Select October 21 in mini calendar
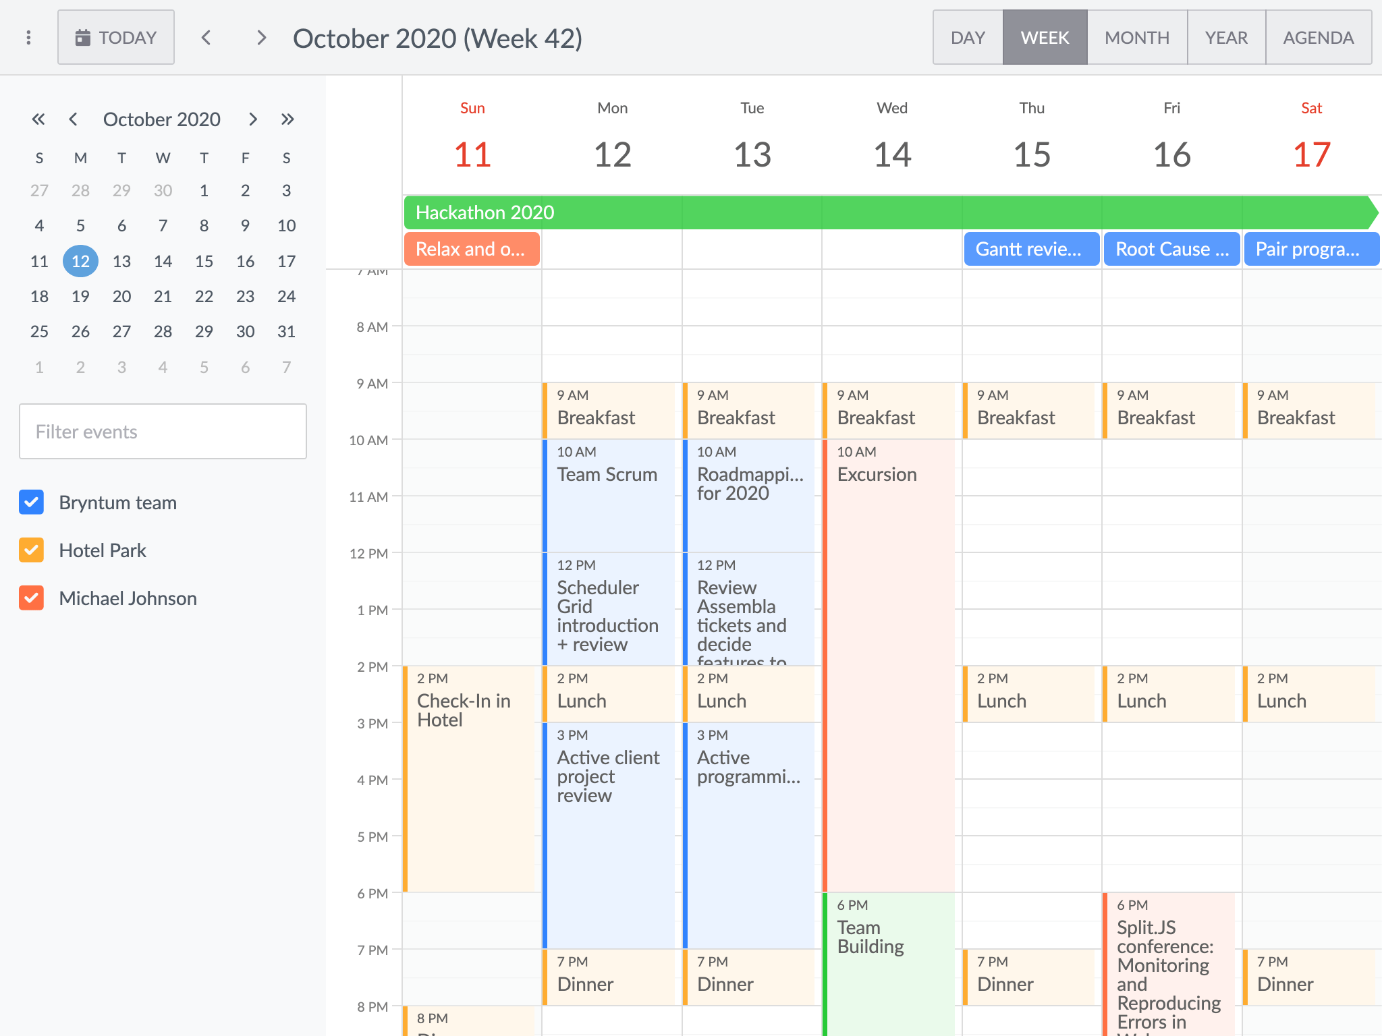1382x1036 pixels. coord(163,296)
